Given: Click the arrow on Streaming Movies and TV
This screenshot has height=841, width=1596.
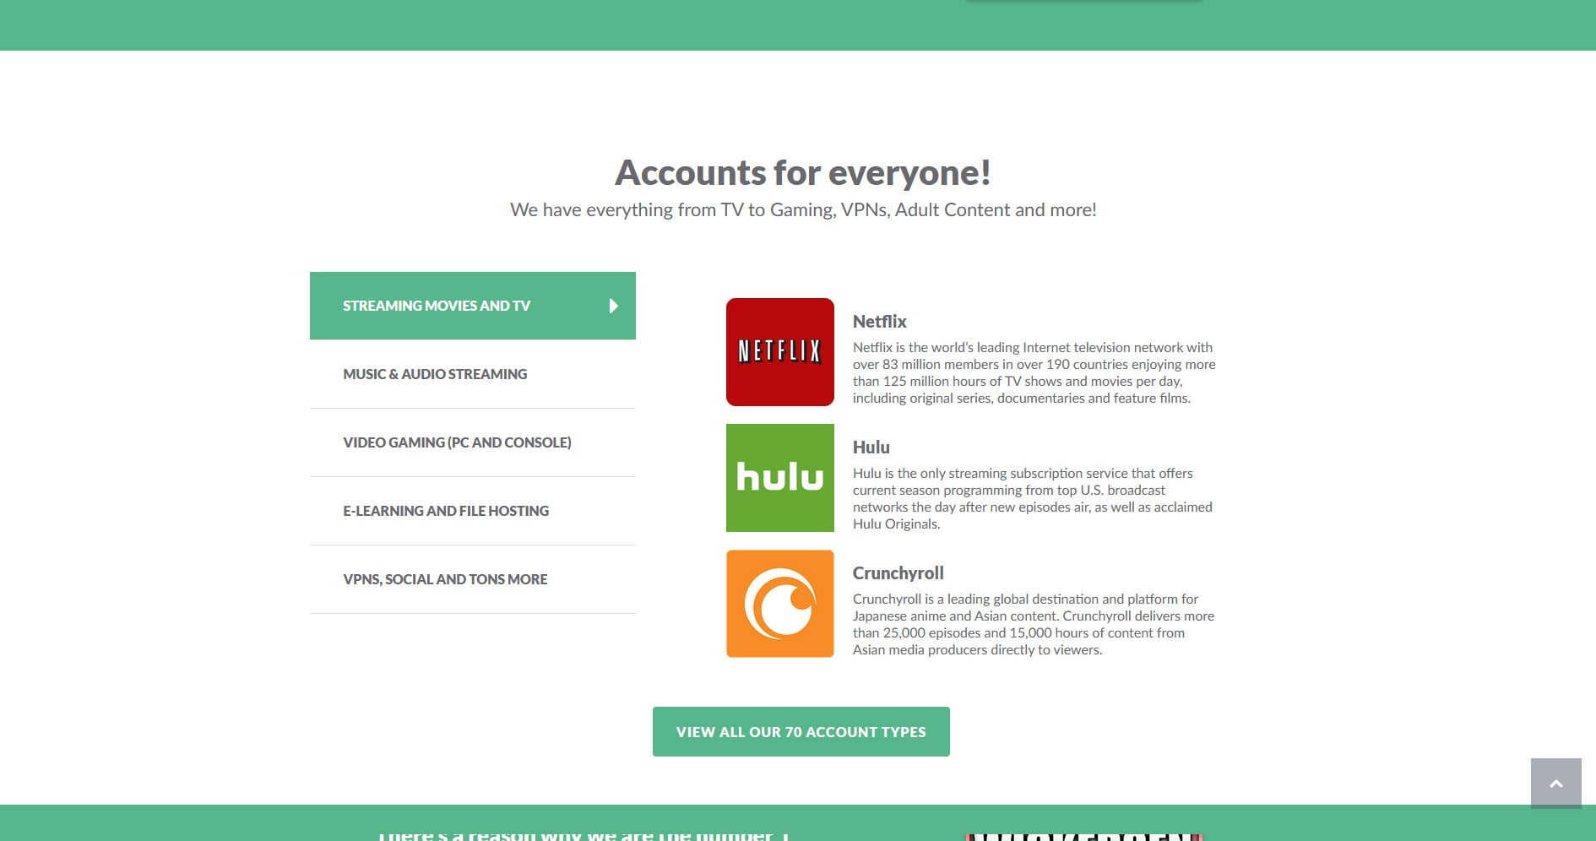Looking at the screenshot, I should point(614,306).
